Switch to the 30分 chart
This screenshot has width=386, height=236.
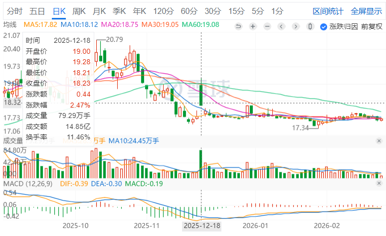pos(212,11)
